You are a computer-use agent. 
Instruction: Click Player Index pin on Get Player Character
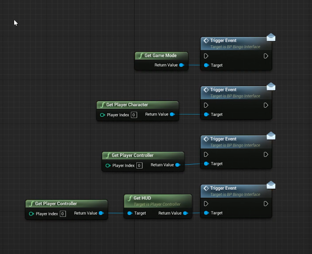103,115
